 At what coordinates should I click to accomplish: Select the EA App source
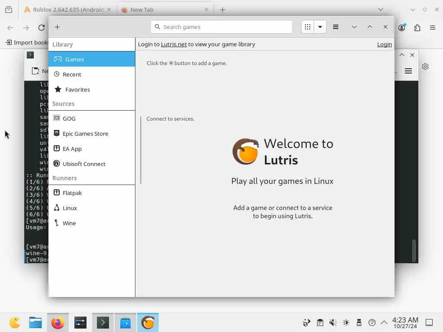coord(92,149)
